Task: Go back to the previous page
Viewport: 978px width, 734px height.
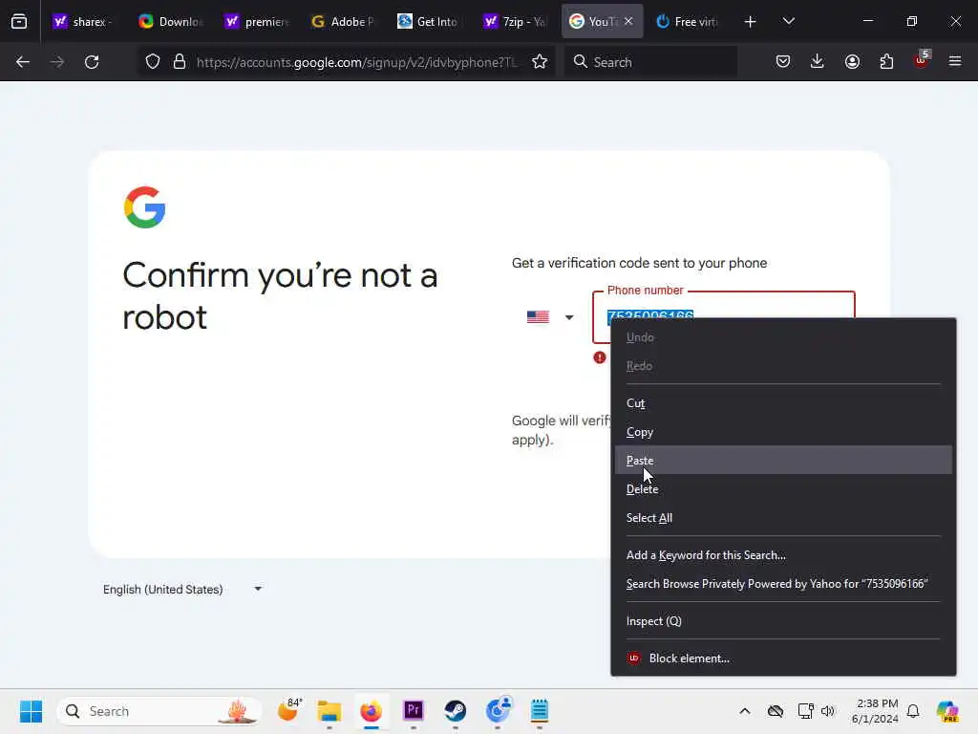Action: click(x=23, y=62)
